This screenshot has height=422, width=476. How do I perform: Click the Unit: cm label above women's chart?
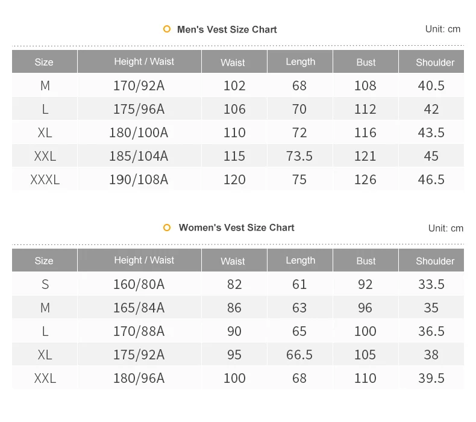(x=446, y=228)
